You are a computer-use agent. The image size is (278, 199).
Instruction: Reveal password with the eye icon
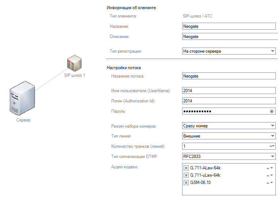pyautogui.click(x=272, y=111)
